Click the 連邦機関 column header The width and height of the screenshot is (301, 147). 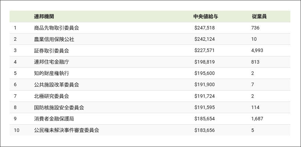44,16
